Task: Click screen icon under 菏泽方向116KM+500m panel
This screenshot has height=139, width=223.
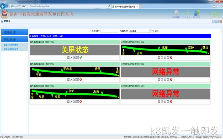Action: tap(68, 57)
